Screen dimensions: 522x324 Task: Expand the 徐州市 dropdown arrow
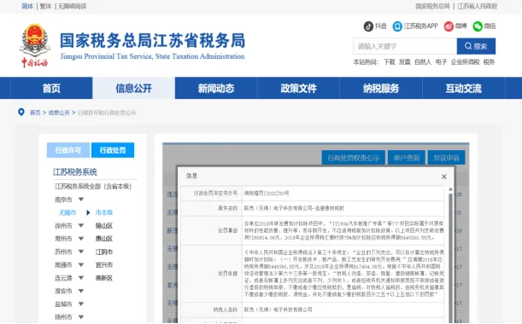[81, 226]
